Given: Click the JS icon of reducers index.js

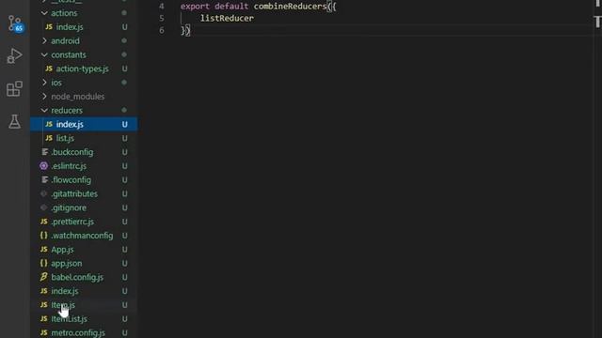Looking at the screenshot, I should click(49, 124).
